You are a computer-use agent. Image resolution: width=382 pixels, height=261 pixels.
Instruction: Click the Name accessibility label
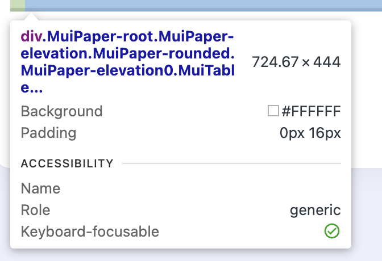[40, 188]
